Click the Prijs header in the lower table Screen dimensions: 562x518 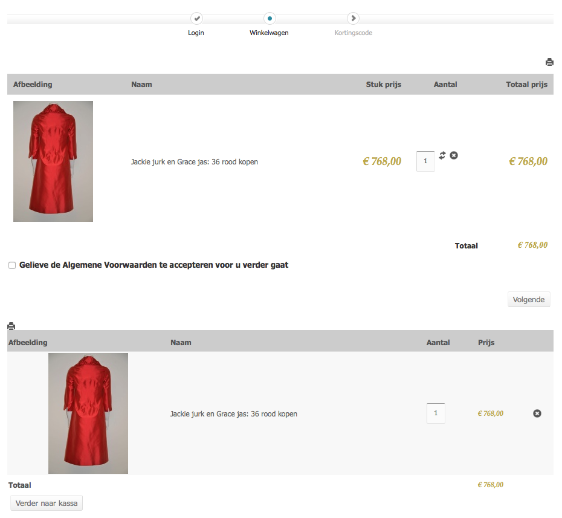[486, 342]
